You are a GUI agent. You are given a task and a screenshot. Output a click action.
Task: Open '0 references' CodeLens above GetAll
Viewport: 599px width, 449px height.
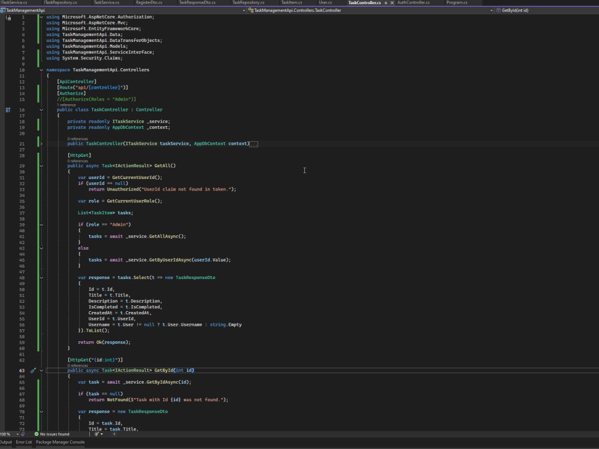click(77, 161)
